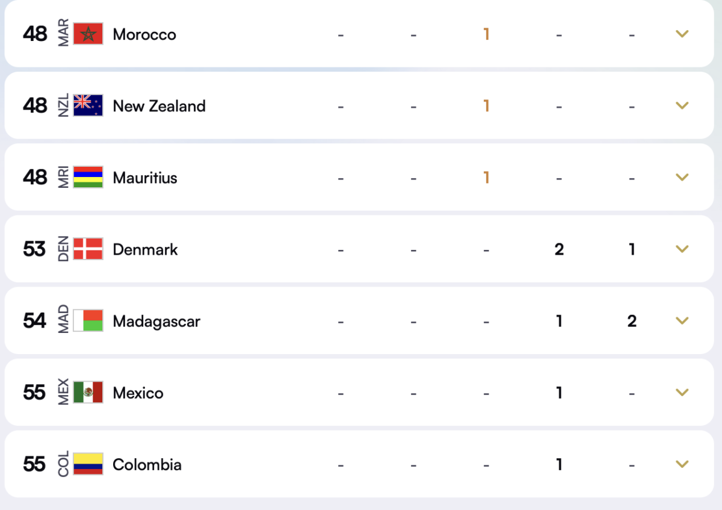Click the NZL country code label
The width and height of the screenshot is (722, 510).
[63, 105]
